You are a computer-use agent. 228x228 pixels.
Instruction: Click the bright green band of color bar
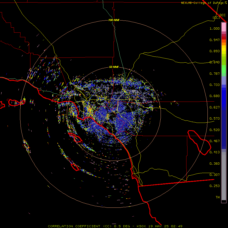pyautogui.click(x=224, y=69)
